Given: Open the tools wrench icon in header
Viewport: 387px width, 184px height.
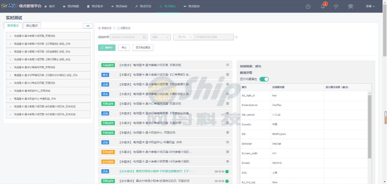Looking at the screenshot, I should click(351, 6).
